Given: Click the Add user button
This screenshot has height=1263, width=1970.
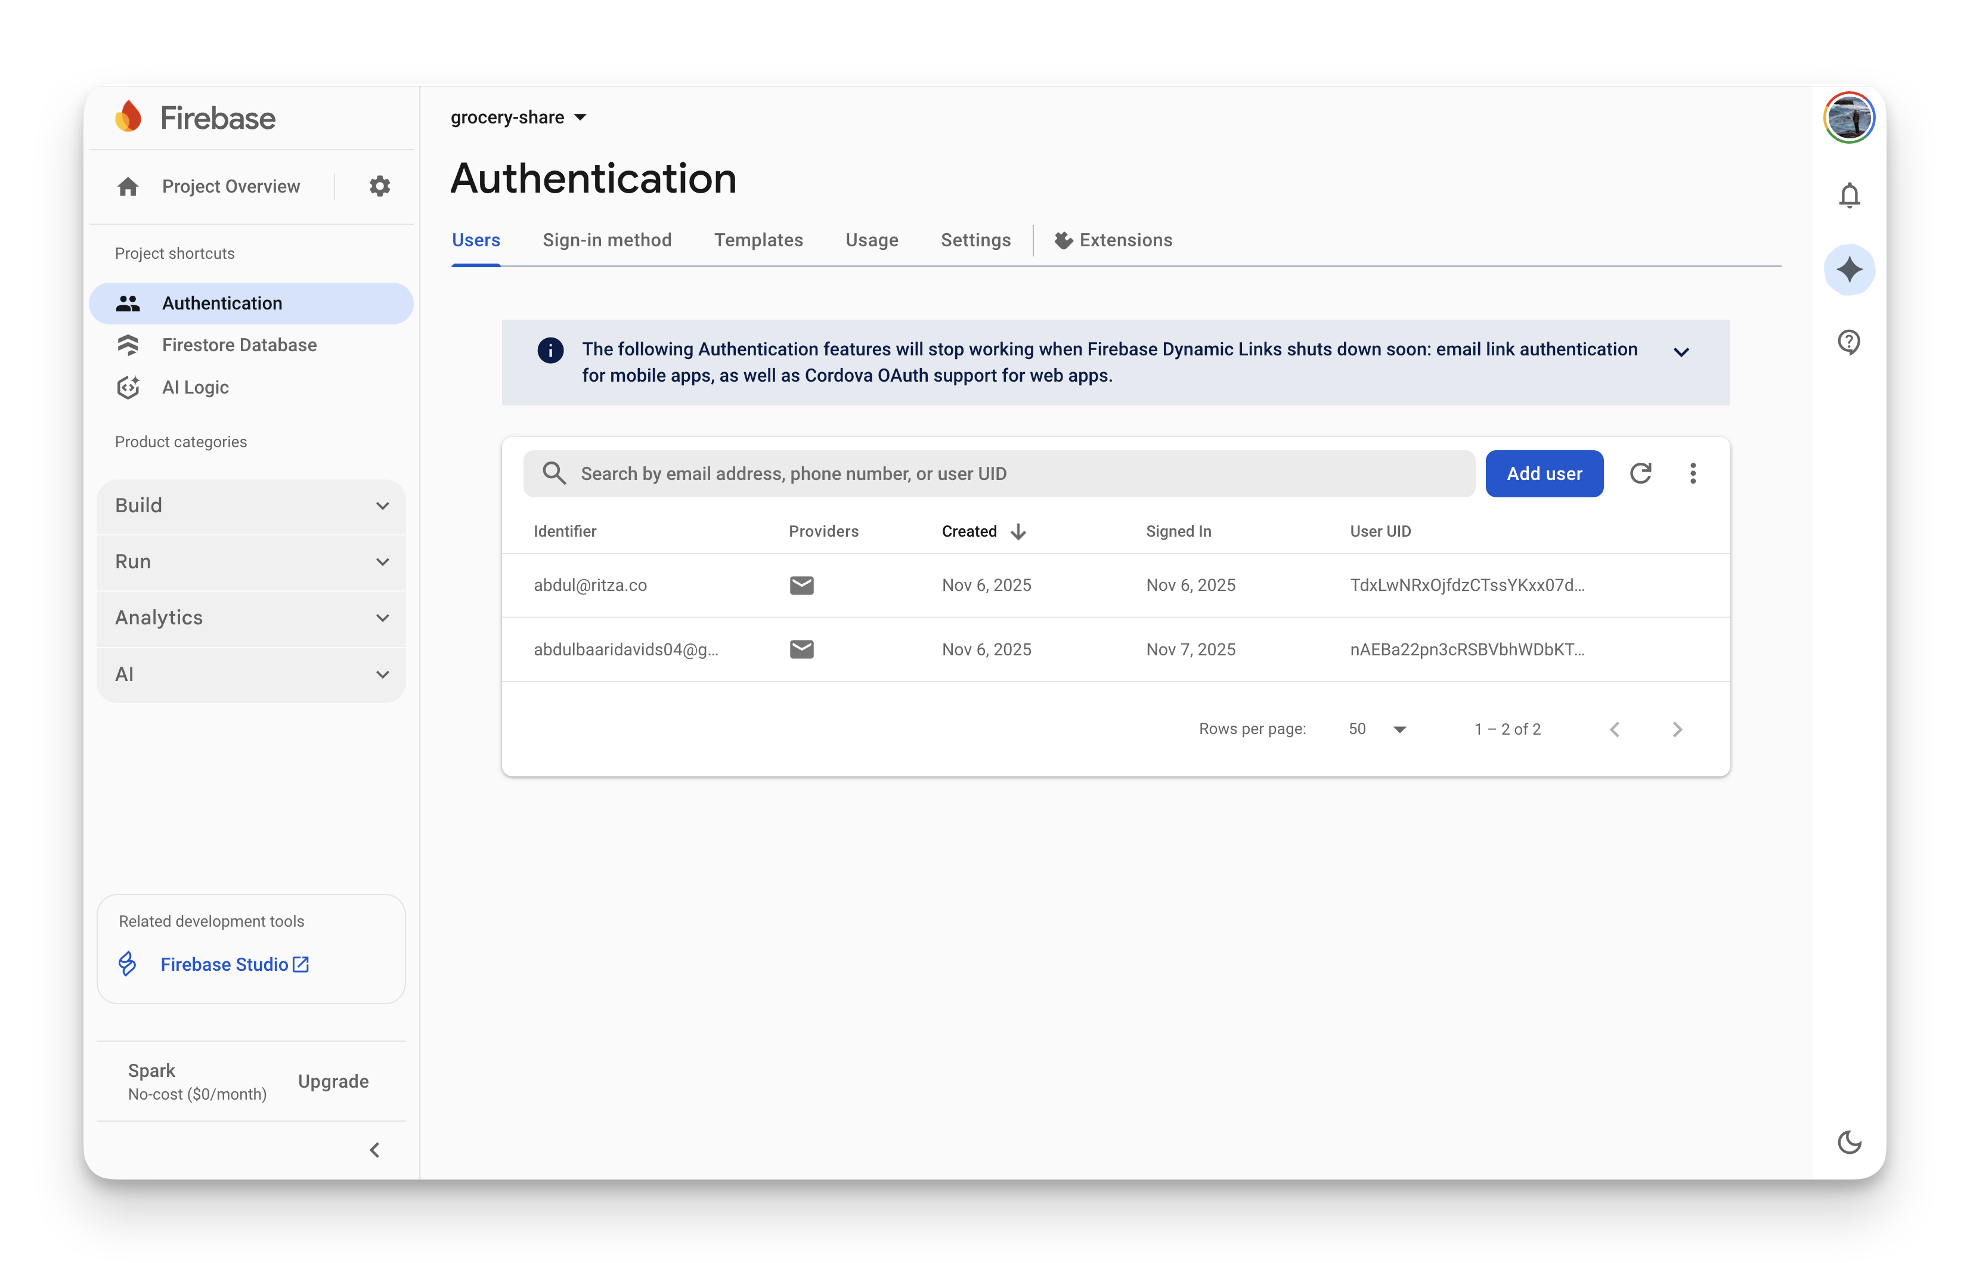Looking at the screenshot, I should (1544, 473).
